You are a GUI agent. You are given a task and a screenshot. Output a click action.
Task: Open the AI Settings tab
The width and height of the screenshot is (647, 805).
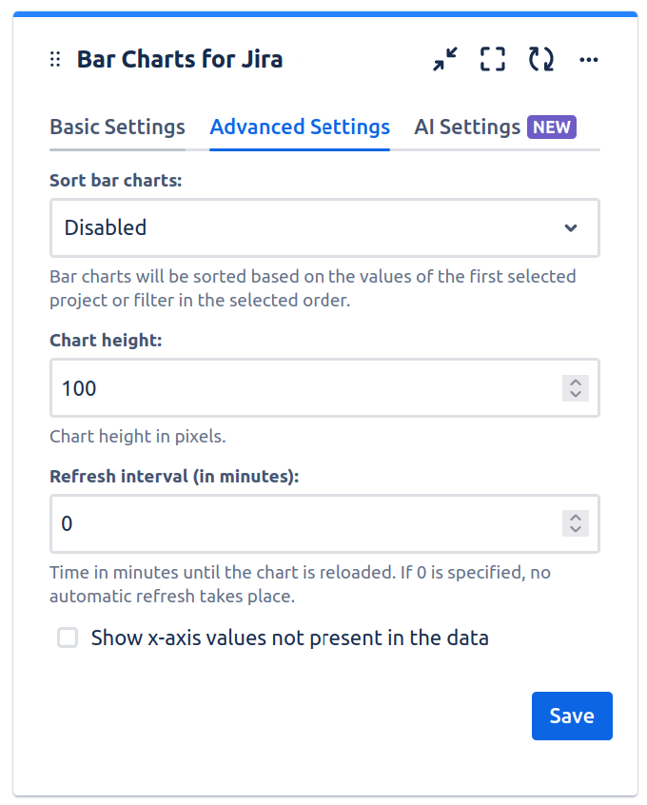[467, 127]
